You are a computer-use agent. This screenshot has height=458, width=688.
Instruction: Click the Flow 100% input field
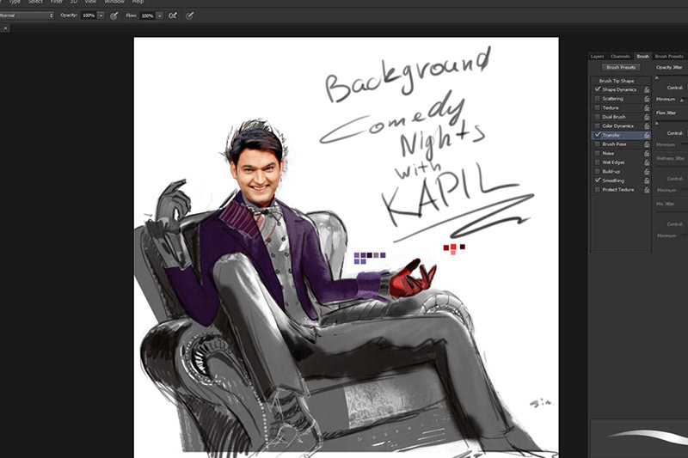tap(147, 15)
